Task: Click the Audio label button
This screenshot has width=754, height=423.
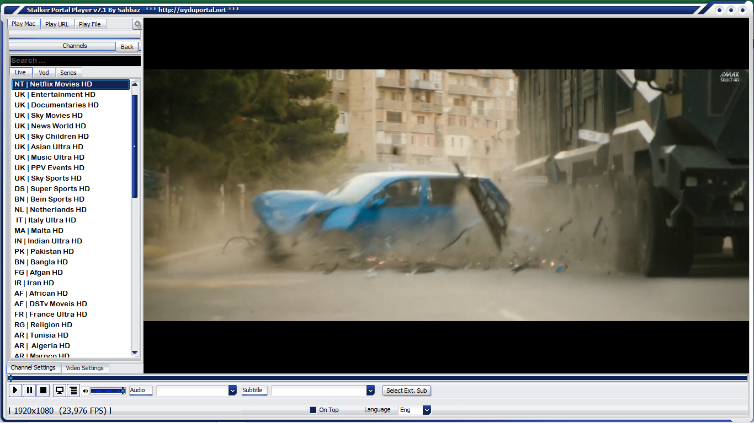Action: 141,390
